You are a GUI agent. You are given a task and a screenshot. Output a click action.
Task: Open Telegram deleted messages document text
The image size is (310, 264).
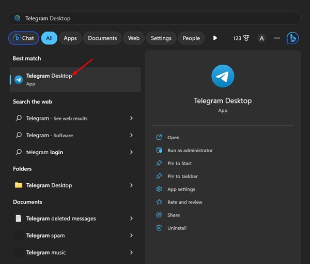[x=61, y=218]
